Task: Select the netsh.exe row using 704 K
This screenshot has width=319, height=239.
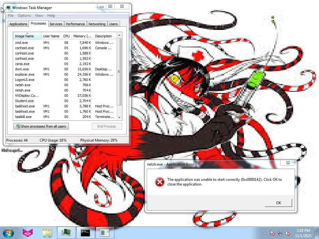Action: point(65,90)
